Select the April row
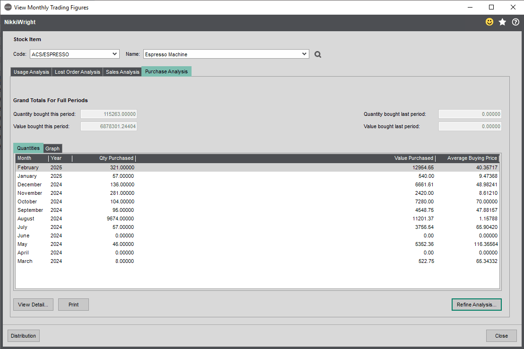 coord(257,253)
